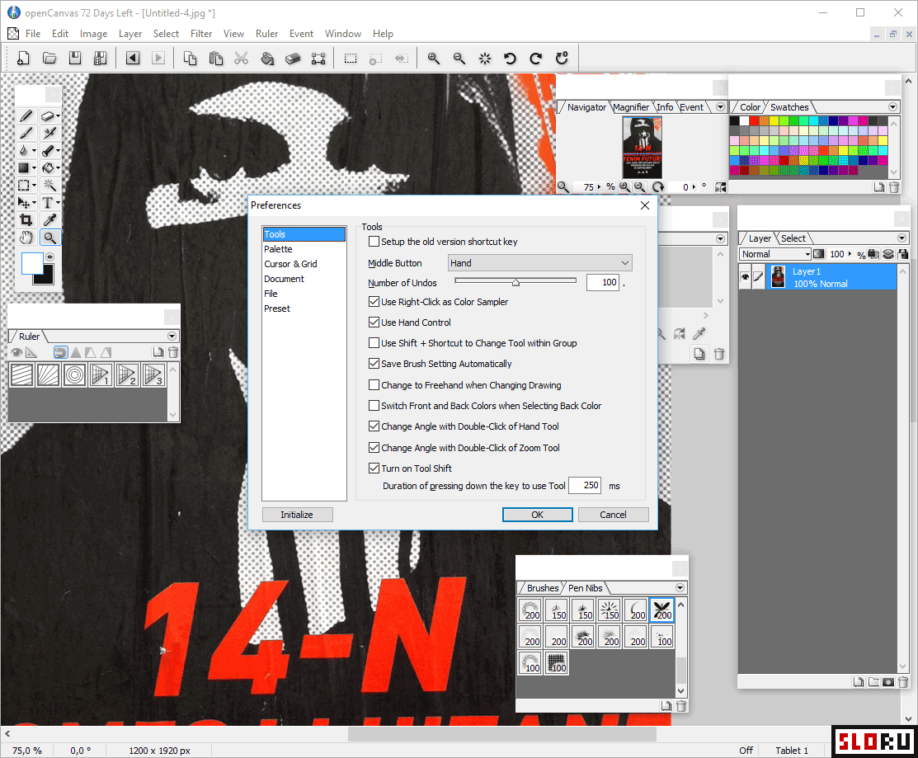Switch to the Pen Nibs tab

pos(586,587)
